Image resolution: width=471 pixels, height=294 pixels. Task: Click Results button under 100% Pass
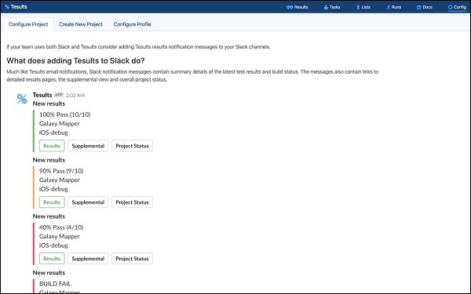52,146
